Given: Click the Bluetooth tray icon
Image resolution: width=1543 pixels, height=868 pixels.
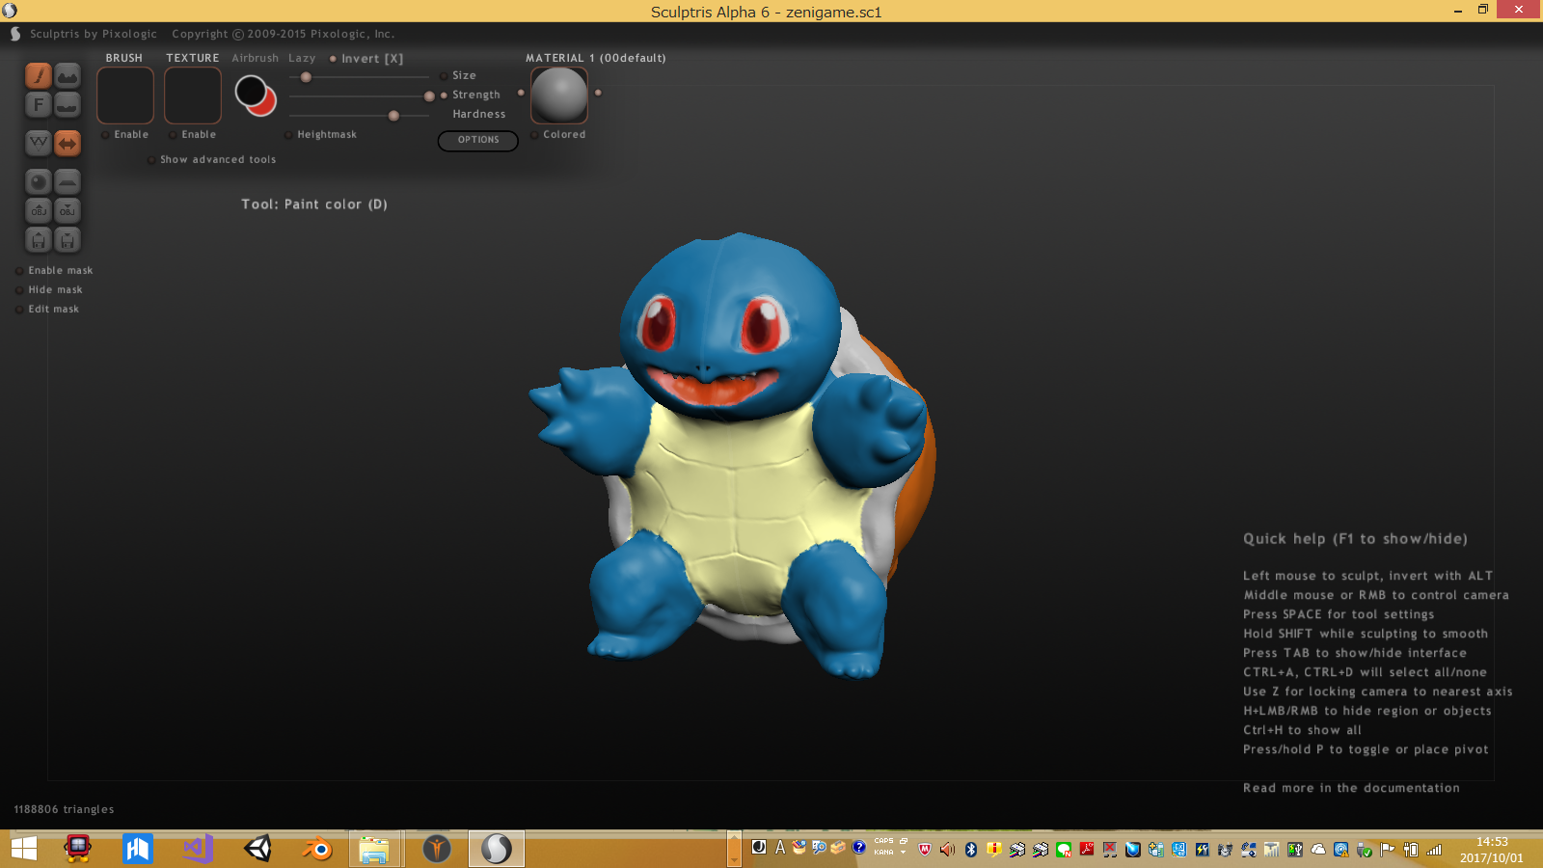Looking at the screenshot, I should (971, 850).
